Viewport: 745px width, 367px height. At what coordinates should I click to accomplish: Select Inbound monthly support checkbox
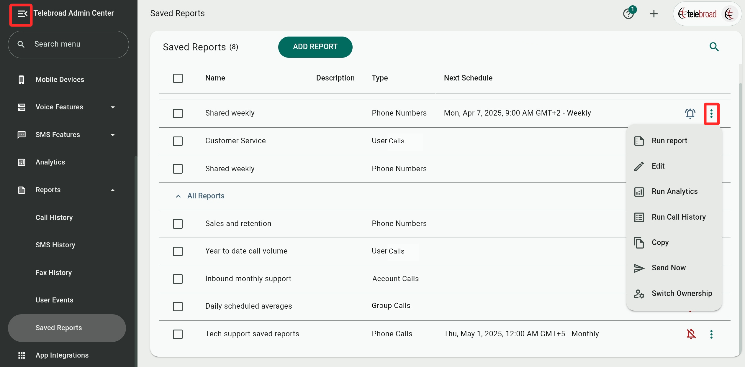[x=178, y=279]
